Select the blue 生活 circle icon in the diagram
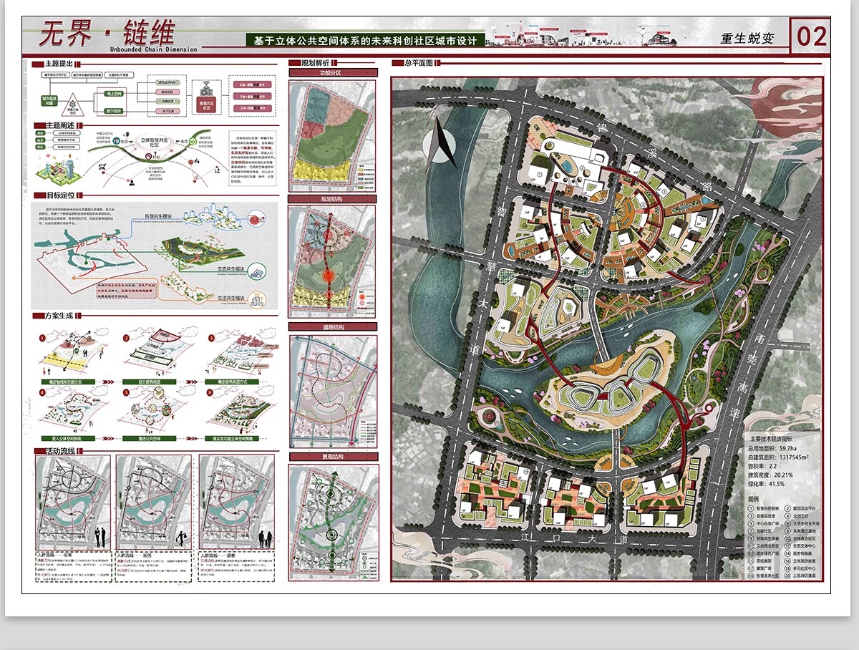The image size is (859, 650). click(116, 141)
